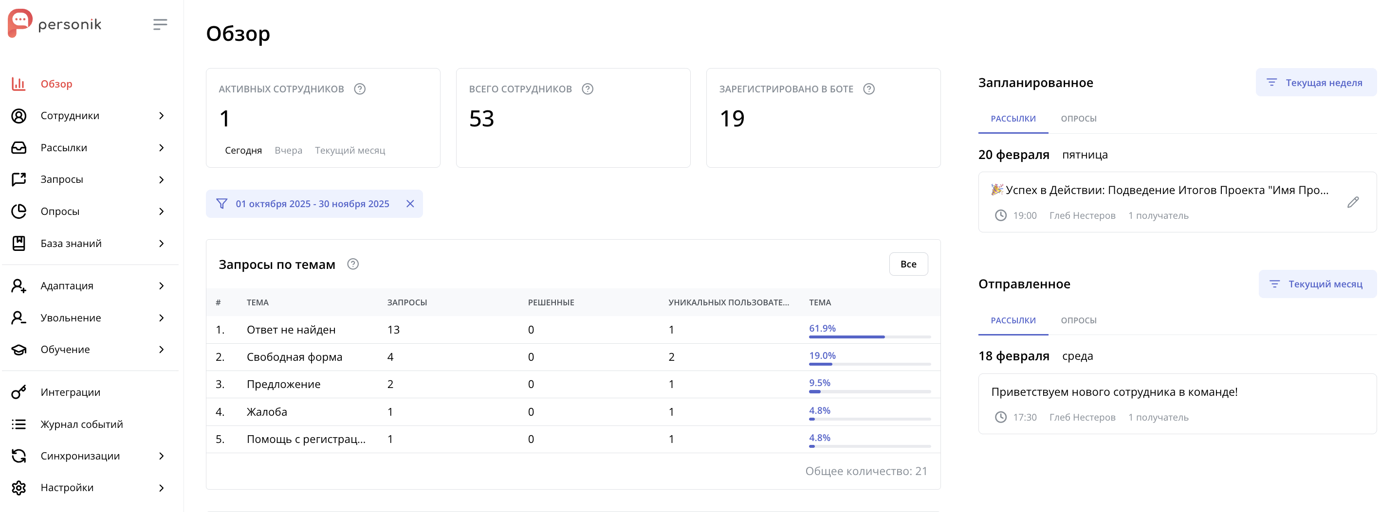Click the 61.9% topic percentage link

point(822,328)
